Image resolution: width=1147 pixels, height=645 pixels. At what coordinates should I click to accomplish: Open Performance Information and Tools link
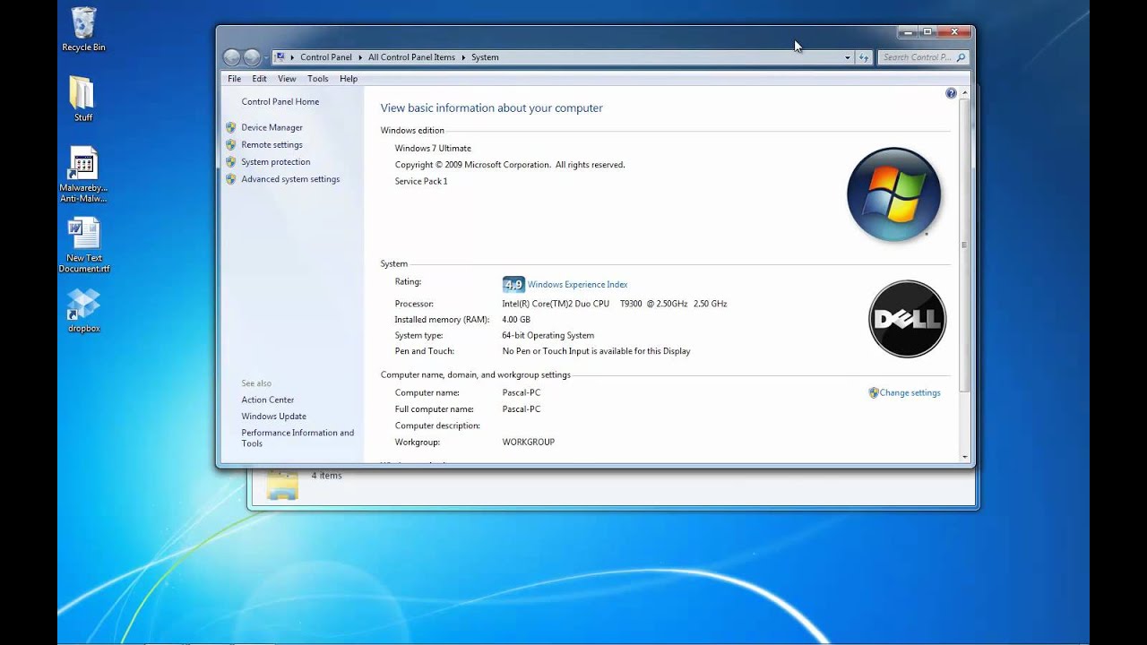[x=298, y=438]
